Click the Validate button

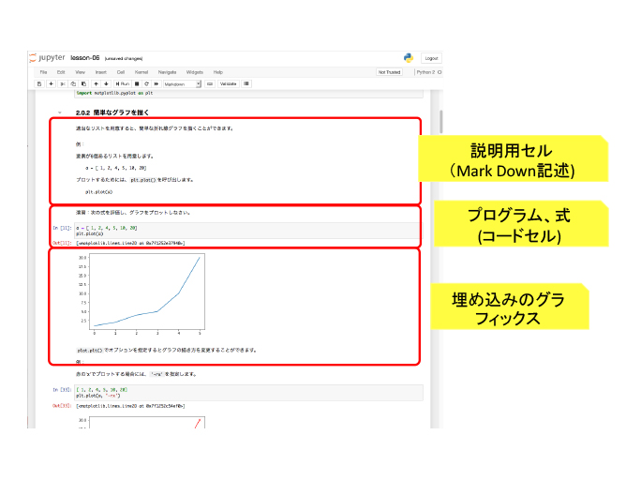[228, 83]
